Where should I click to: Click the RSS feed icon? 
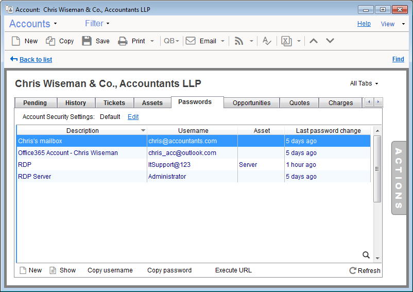click(x=239, y=41)
